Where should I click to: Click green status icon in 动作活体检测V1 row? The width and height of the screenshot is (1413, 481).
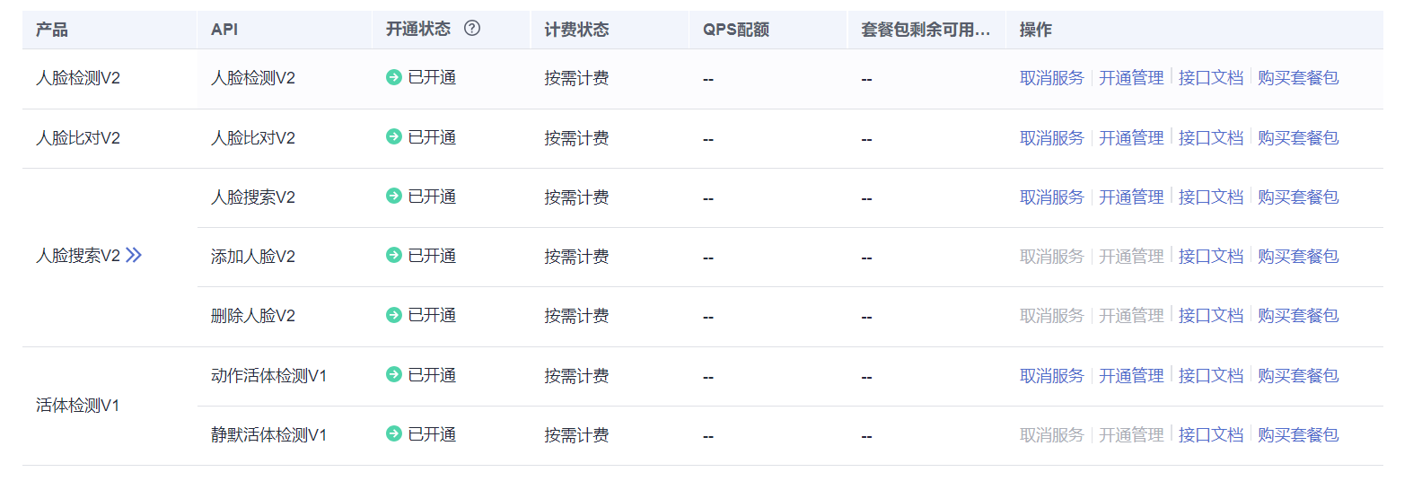(x=393, y=374)
